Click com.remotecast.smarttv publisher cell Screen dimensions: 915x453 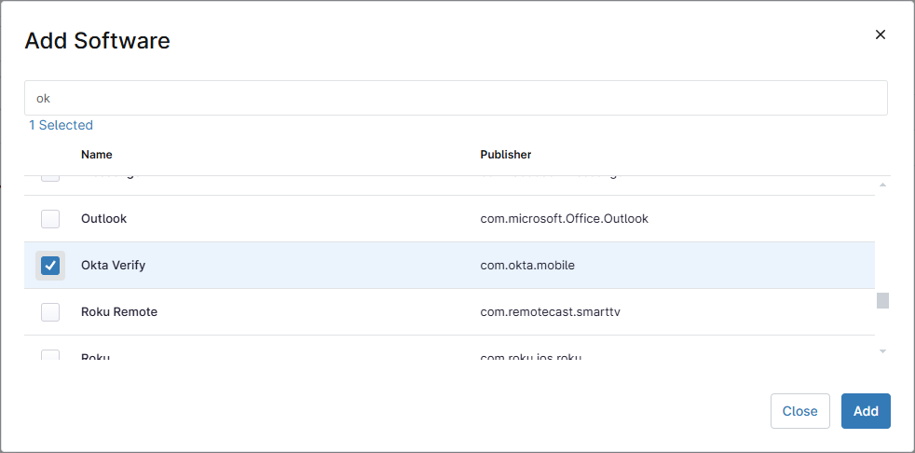coord(550,312)
